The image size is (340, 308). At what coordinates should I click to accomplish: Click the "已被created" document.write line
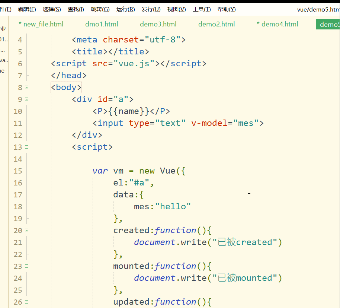(208, 242)
